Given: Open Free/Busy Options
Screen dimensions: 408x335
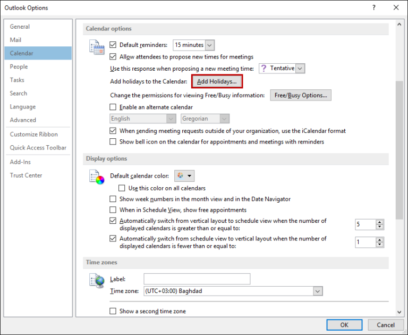Looking at the screenshot, I should tap(301, 95).
